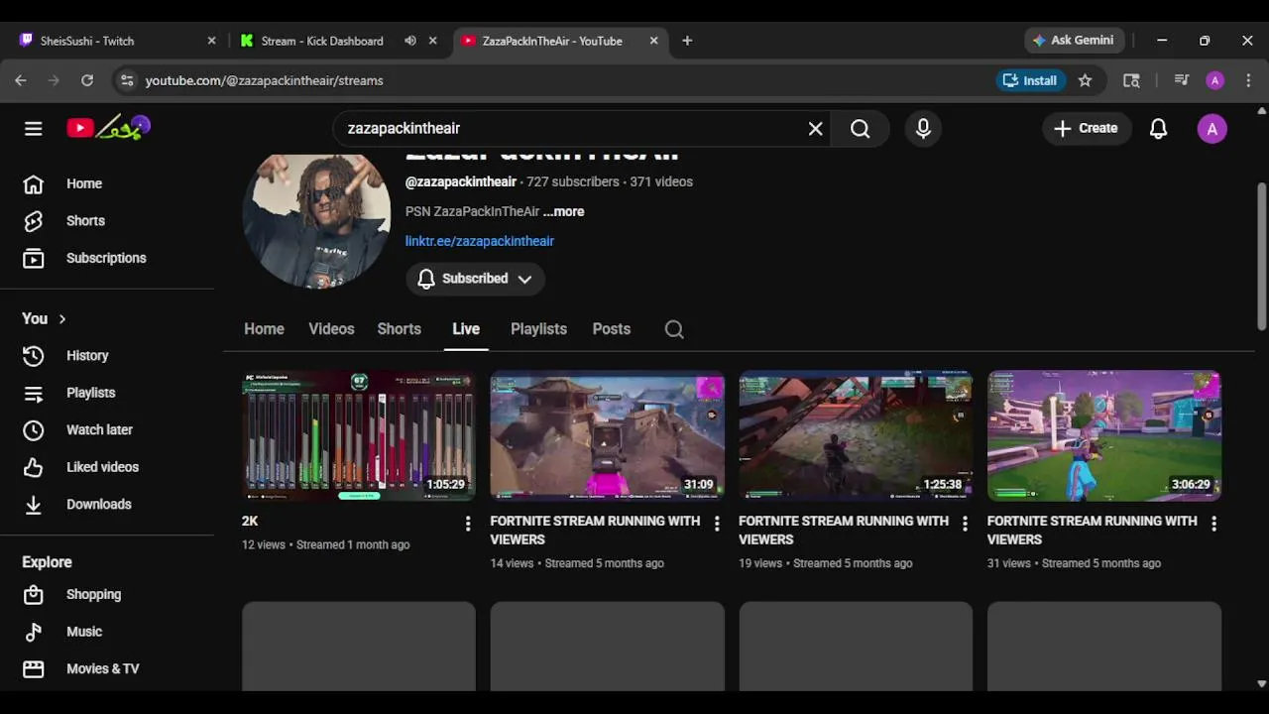The image size is (1269, 714).
Task: Open options menu for the 2K stream
Action: click(468, 524)
